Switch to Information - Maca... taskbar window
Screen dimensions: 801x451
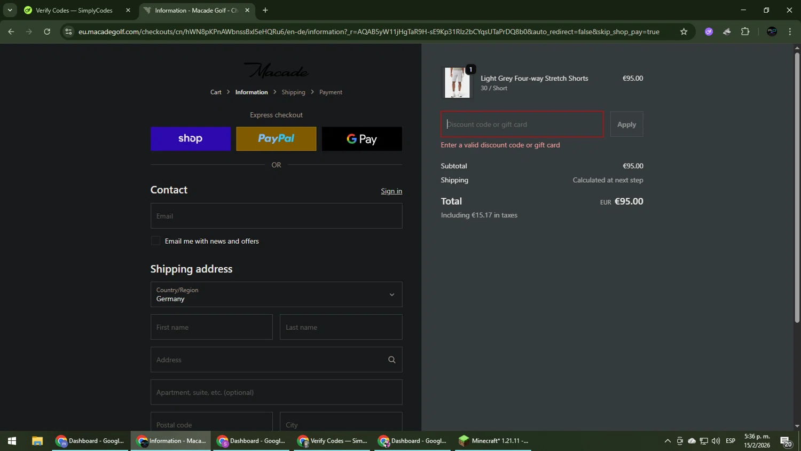click(171, 441)
